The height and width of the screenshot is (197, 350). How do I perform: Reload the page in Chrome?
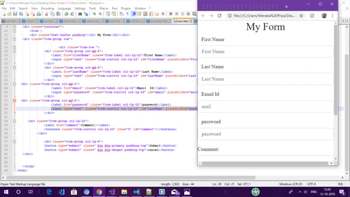[220, 16]
